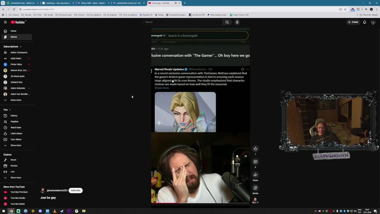The width and height of the screenshot is (380, 214).
Task: Open the comments on the Short
Action: tap(255, 162)
